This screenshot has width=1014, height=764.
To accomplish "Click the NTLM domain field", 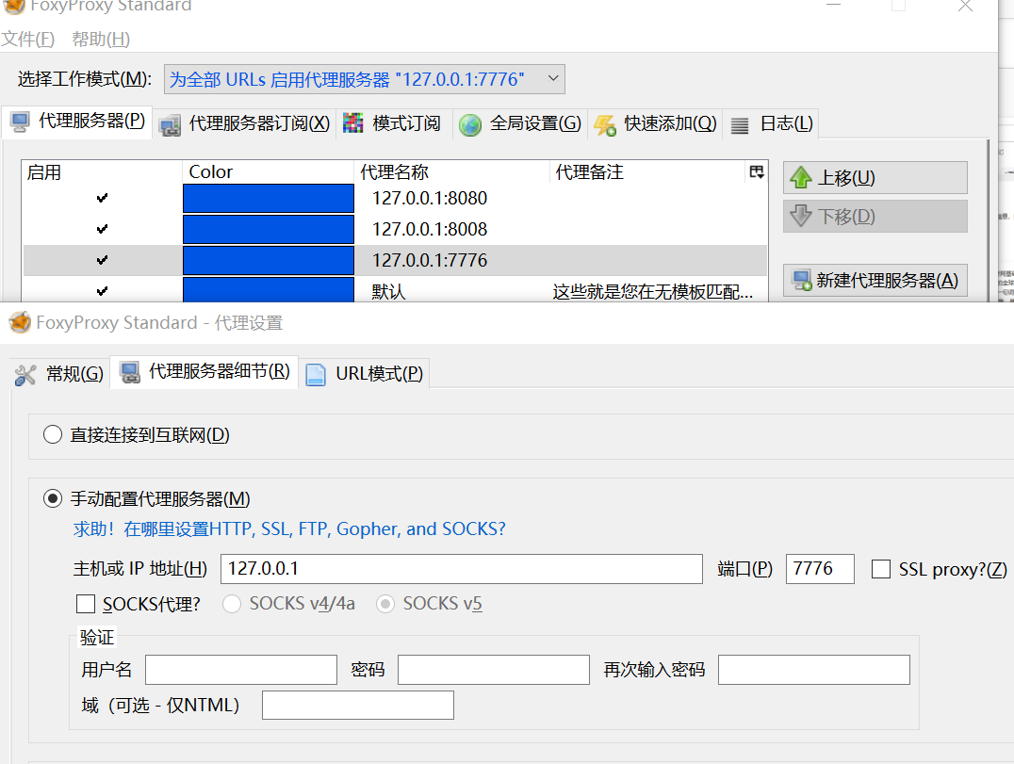I will coord(357,706).
